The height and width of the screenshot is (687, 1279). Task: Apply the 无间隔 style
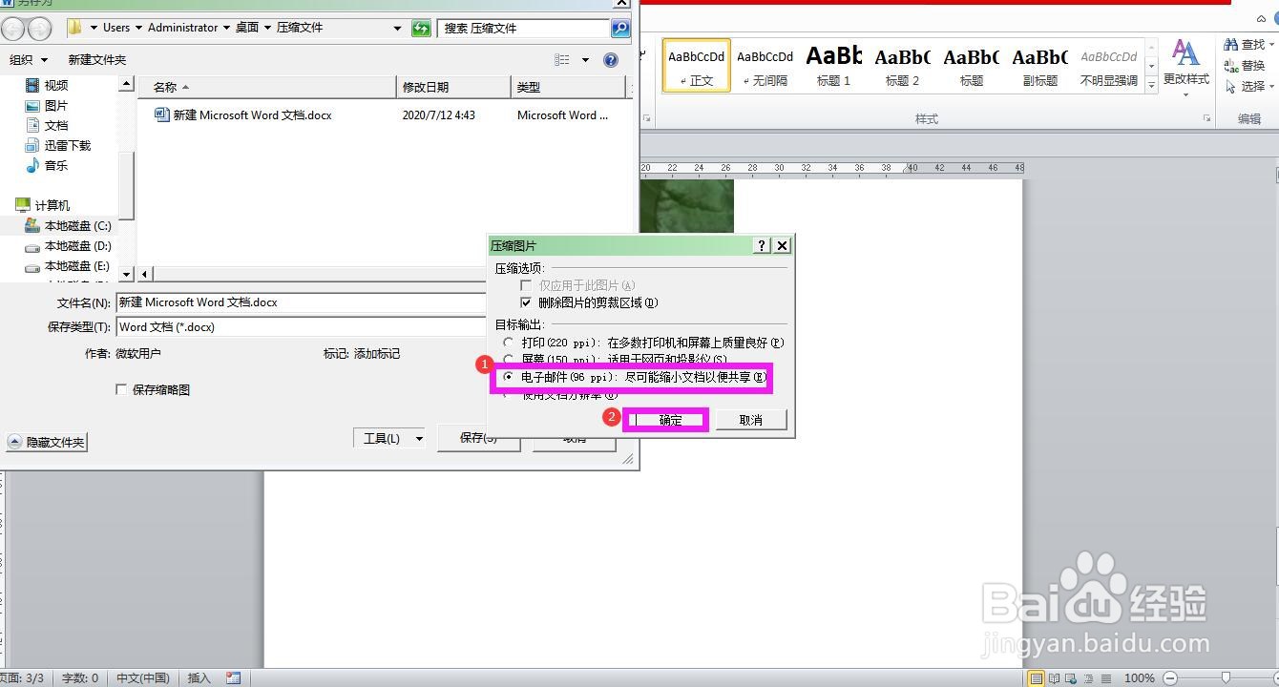765,65
